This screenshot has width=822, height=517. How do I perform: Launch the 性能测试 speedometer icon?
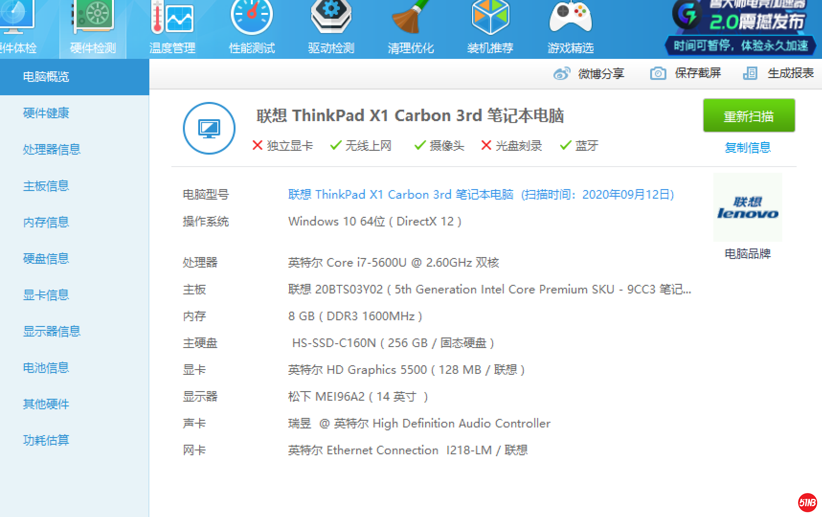(252, 17)
